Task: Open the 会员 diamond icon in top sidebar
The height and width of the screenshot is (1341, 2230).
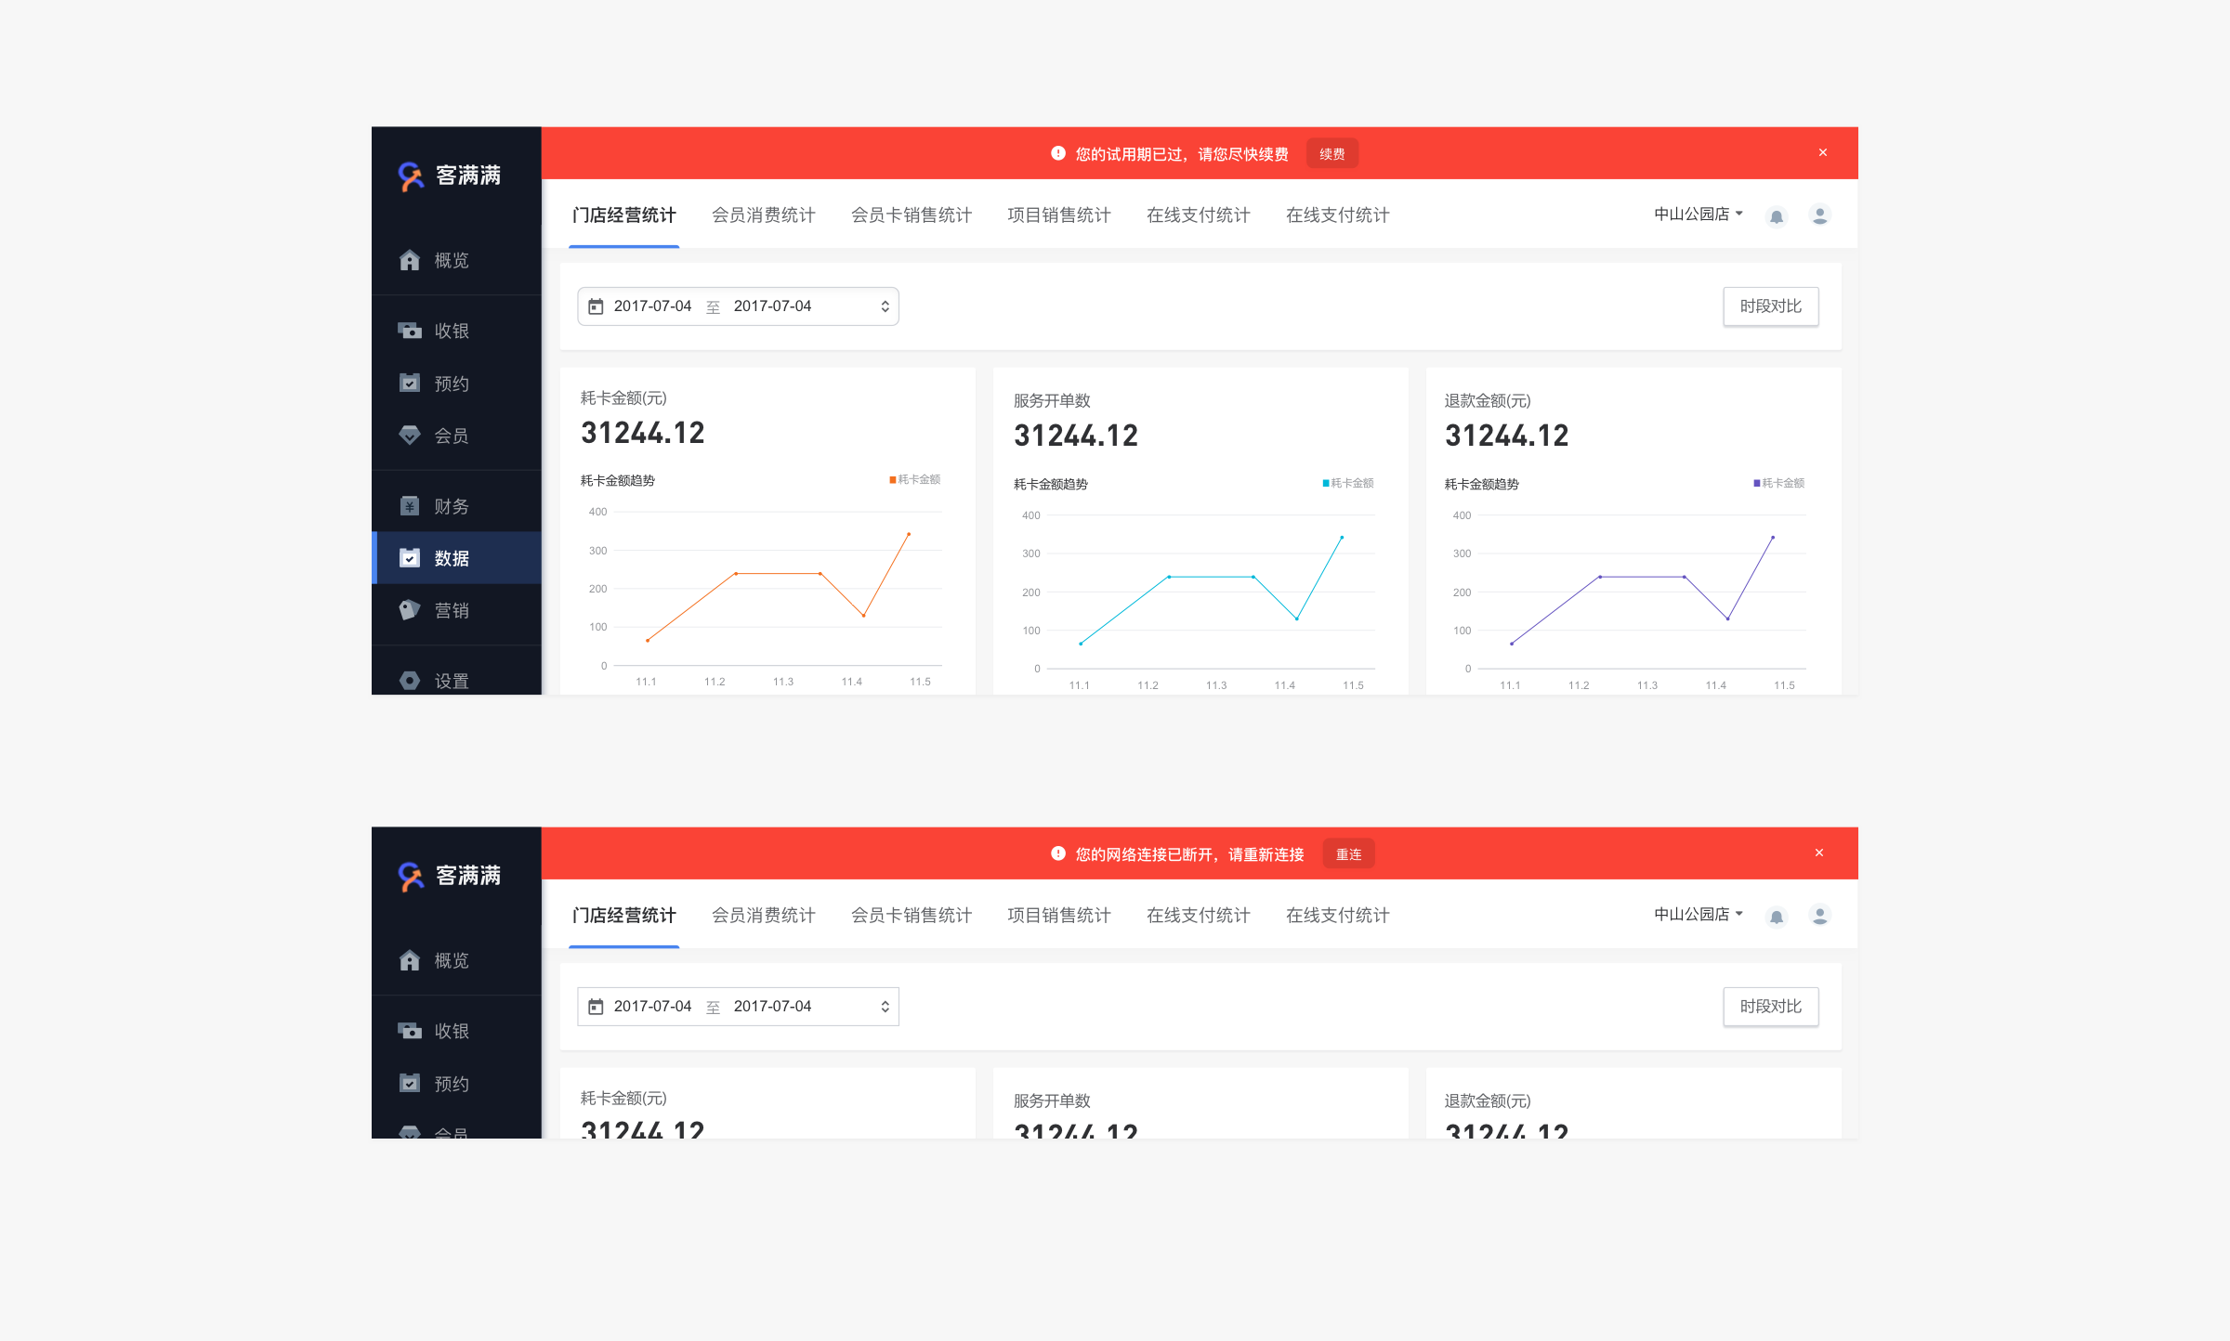Action: click(x=410, y=435)
